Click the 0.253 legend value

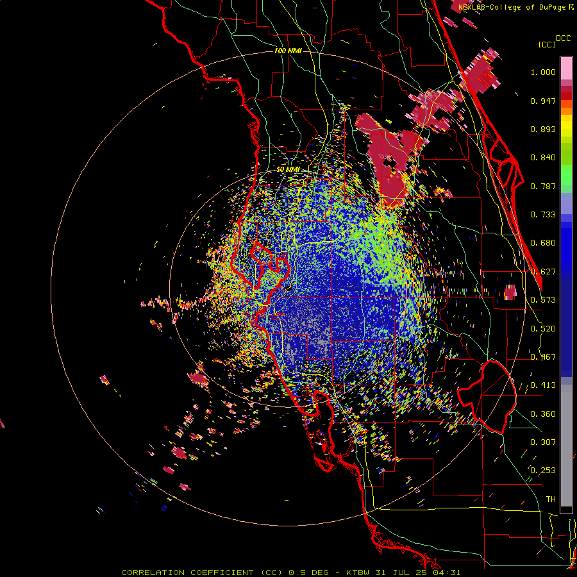point(543,471)
